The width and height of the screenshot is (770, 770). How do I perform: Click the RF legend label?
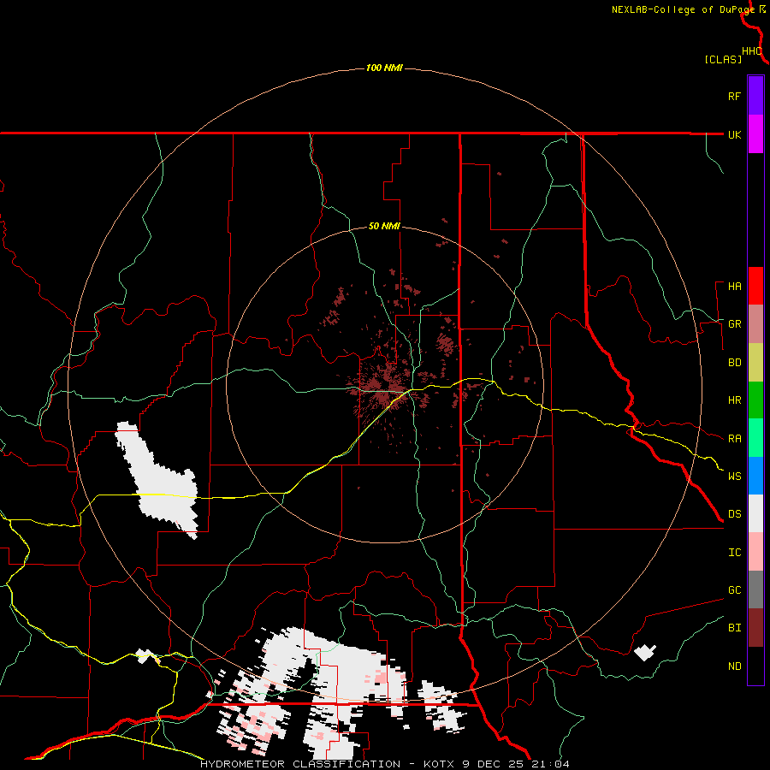click(x=734, y=96)
